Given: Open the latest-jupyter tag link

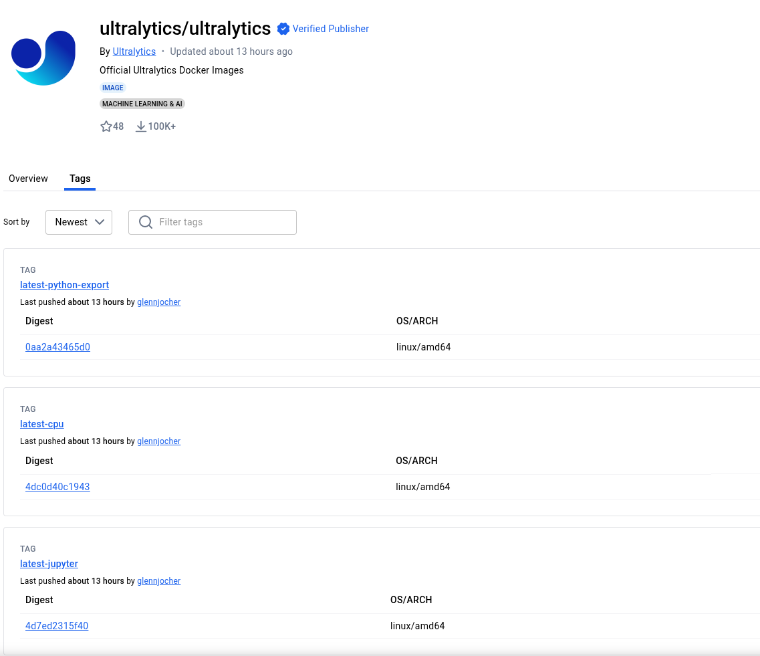Looking at the screenshot, I should coord(49,564).
